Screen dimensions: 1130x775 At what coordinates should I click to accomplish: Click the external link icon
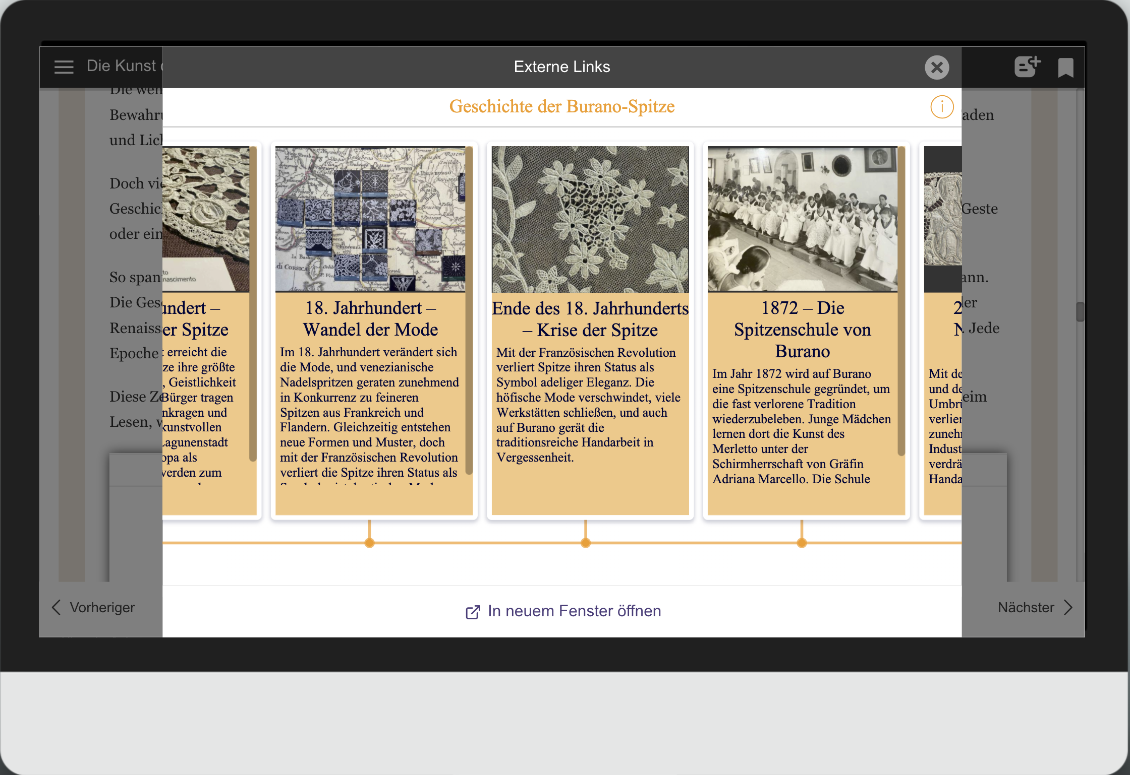coord(473,612)
